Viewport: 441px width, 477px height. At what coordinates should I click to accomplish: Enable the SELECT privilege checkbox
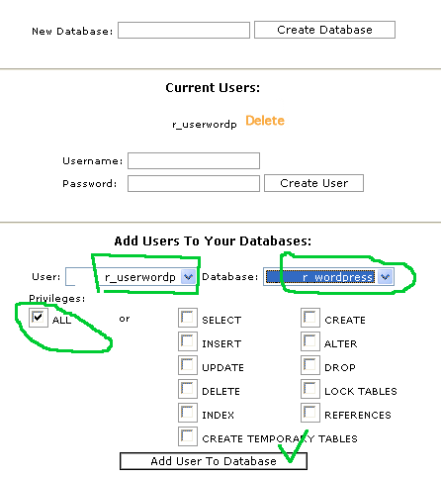[x=188, y=318]
